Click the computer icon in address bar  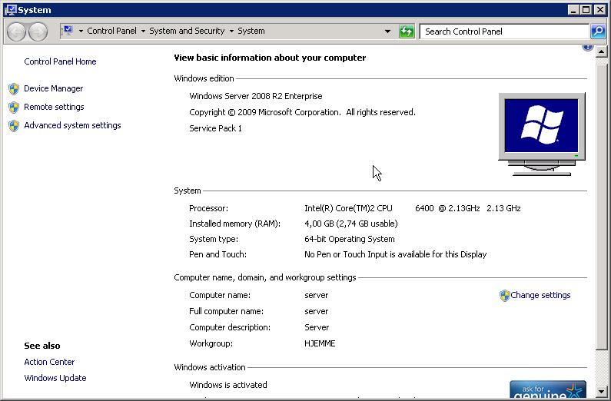pyautogui.click(x=67, y=31)
